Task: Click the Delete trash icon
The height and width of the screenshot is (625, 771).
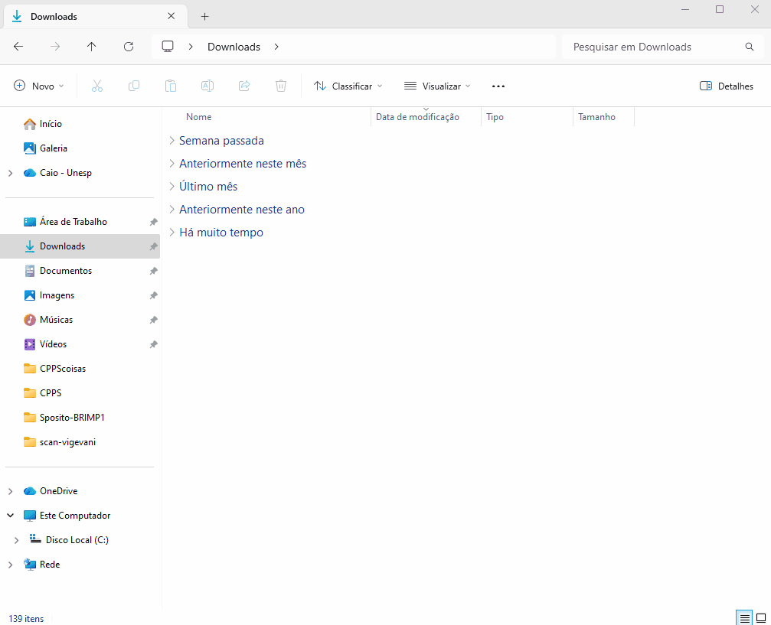Action: pyautogui.click(x=281, y=86)
